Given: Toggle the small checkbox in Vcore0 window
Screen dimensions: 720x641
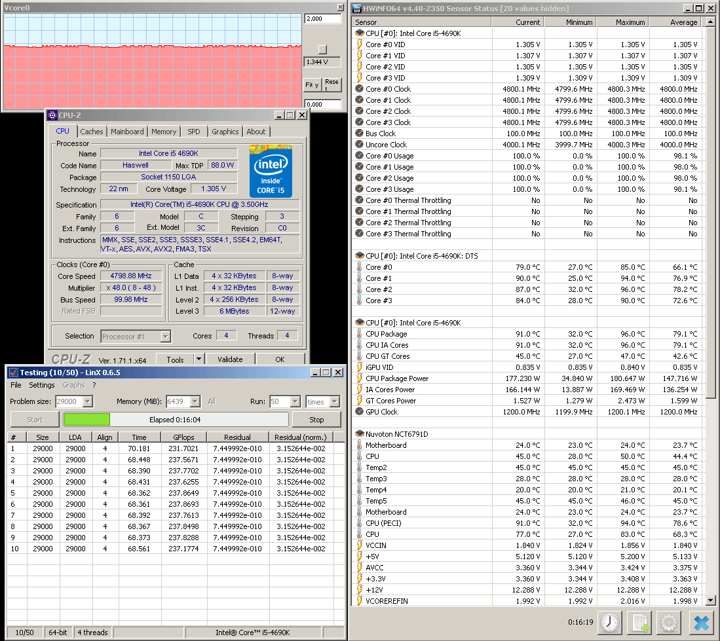Looking at the screenshot, I should tap(323, 49).
